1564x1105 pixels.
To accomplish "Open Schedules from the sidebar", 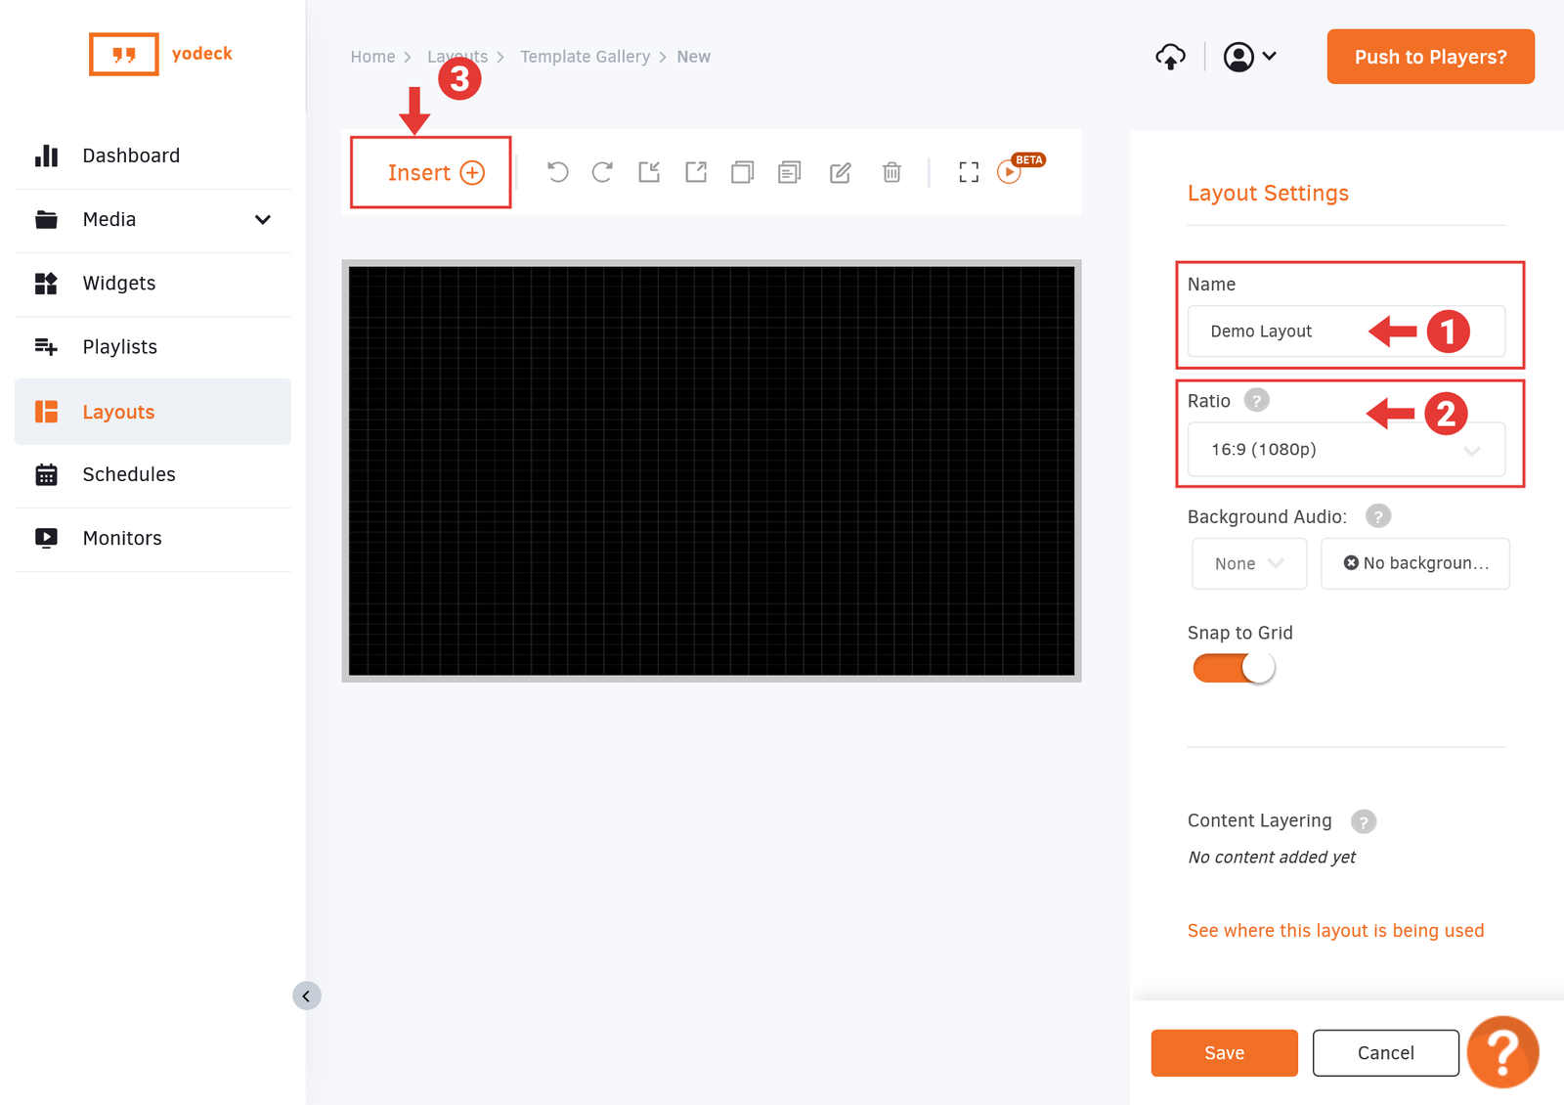I will [x=128, y=474].
